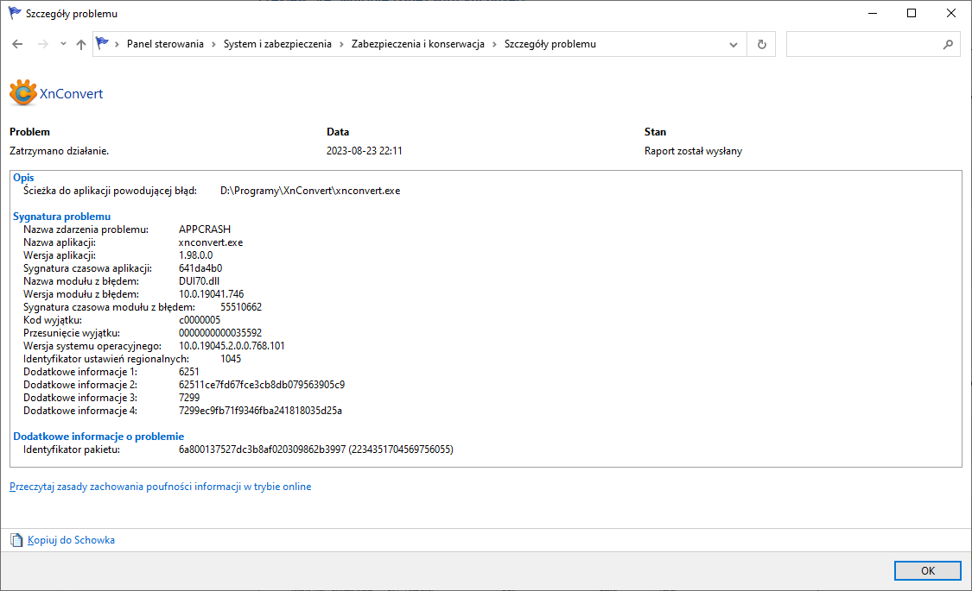Expand the chevron after Zabezpieczenia i konserwacja
This screenshot has width=972, height=591.
(494, 44)
